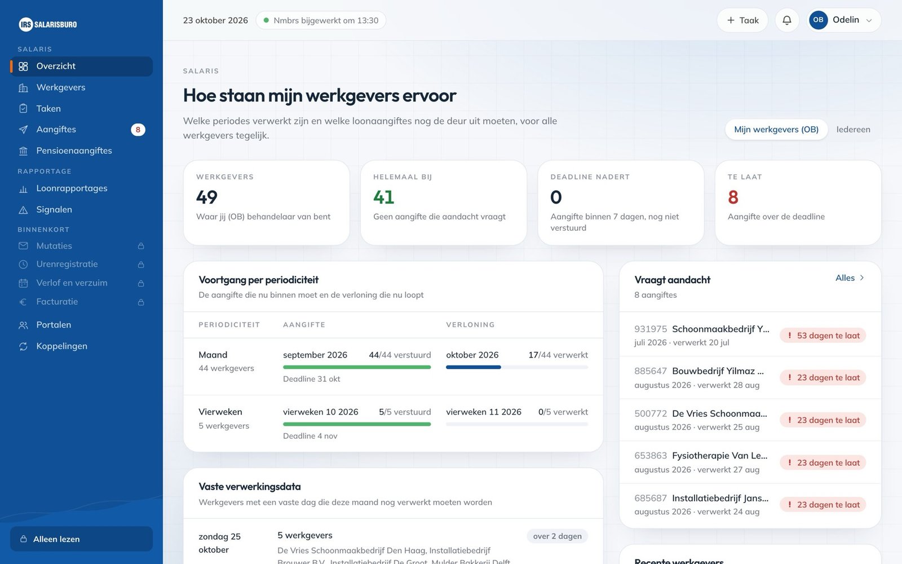Click green status dot for Nmbrs update
The width and height of the screenshot is (902, 564).
pos(266,20)
